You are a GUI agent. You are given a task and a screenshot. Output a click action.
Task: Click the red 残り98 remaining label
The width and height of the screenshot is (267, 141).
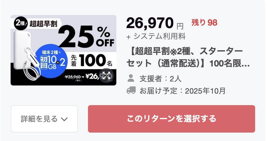[204, 22]
